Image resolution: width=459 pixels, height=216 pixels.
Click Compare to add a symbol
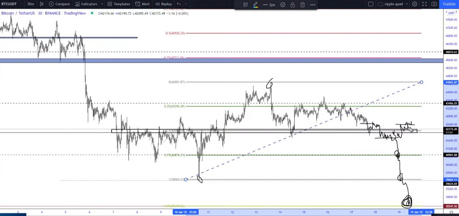tap(59, 4)
